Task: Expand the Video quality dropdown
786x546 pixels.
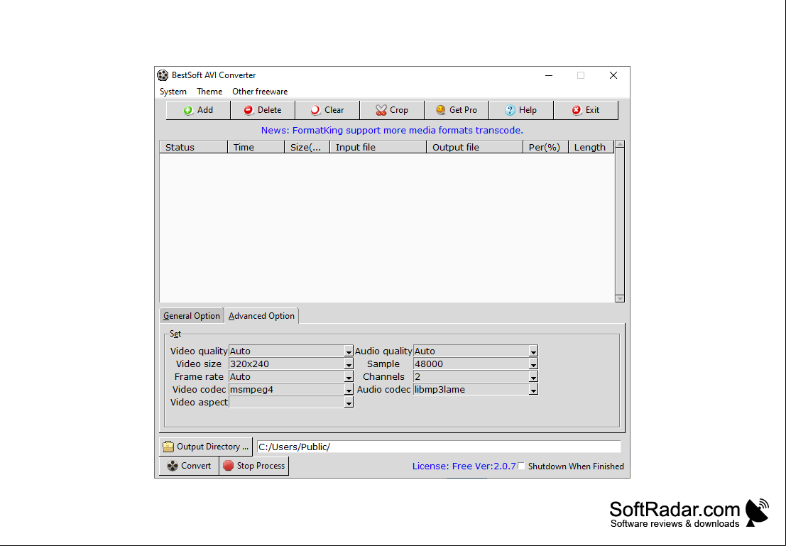Action: (349, 351)
